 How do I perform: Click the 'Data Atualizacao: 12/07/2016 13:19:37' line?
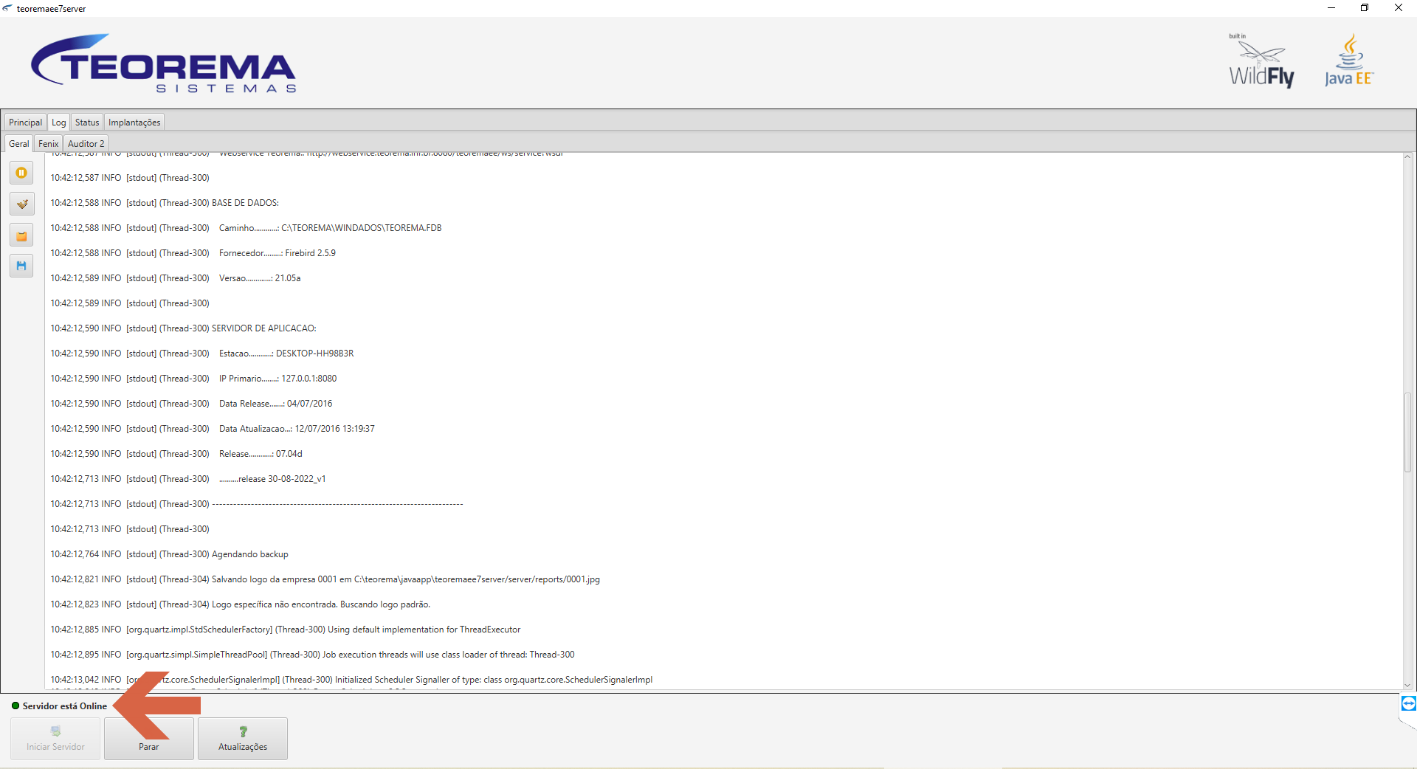tap(213, 429)
